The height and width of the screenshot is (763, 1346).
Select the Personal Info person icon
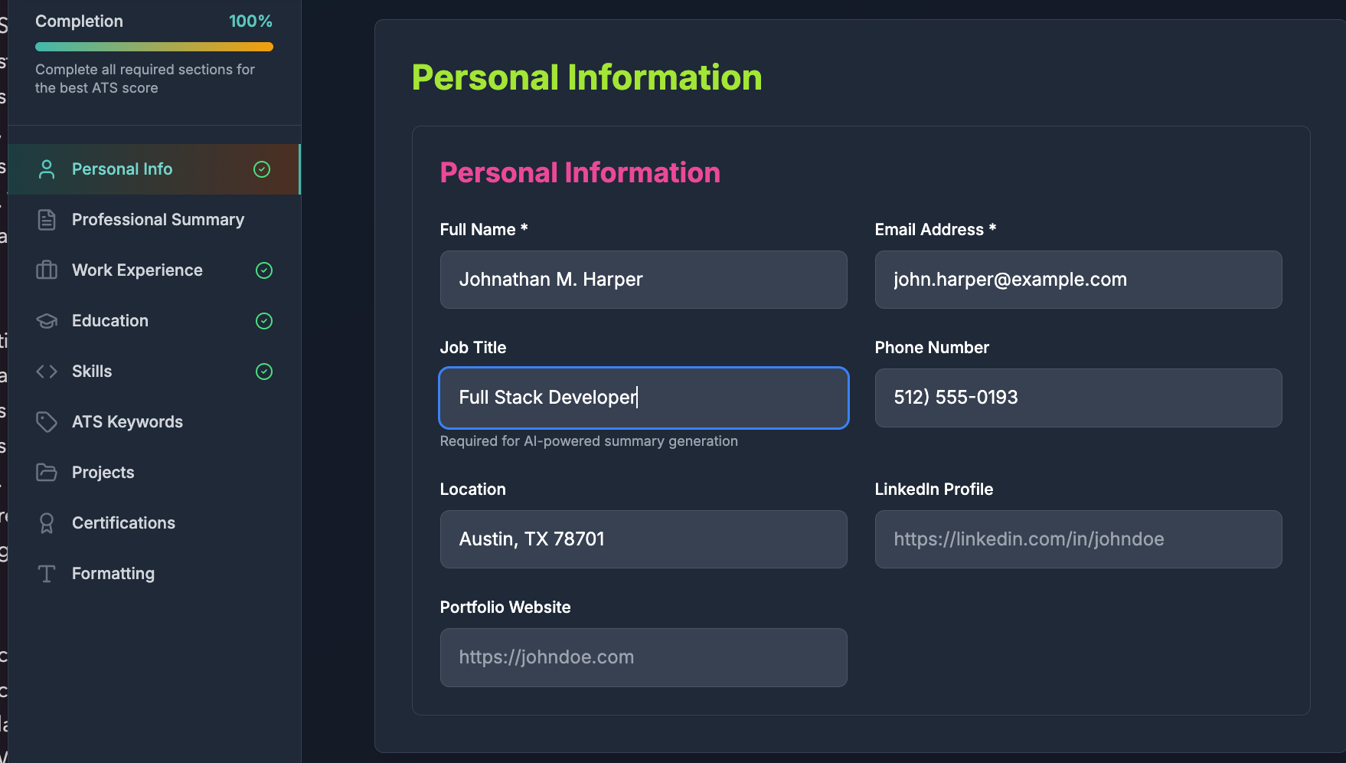(x=47, y=169)
